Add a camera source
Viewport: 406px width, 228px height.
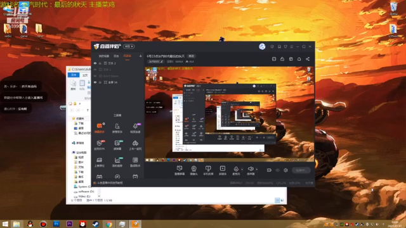point(193,170)
